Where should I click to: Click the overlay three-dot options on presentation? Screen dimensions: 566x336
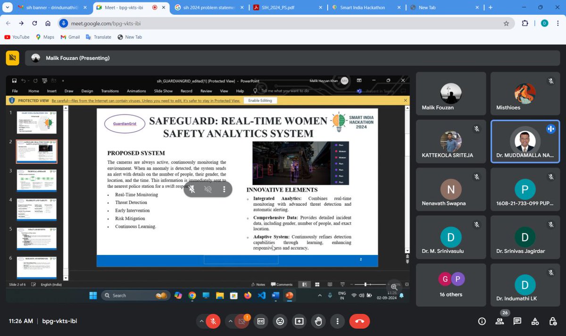224,189
